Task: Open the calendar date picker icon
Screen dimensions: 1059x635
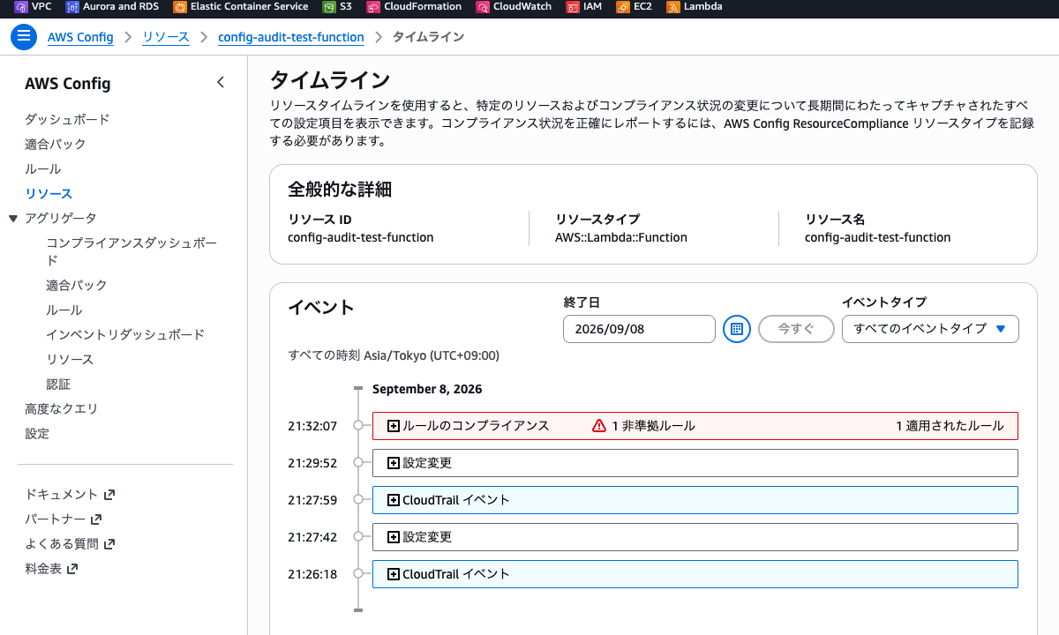Action: pos(737,329)
